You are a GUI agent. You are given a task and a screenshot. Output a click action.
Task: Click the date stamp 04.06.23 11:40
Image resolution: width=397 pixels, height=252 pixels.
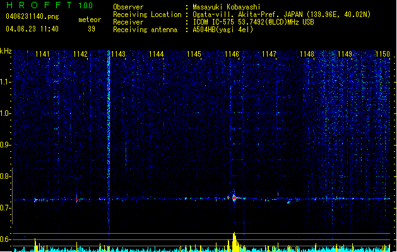point(32,29)
